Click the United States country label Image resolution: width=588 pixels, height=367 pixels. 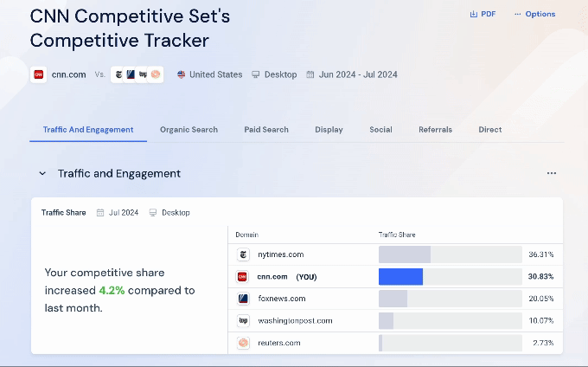[x=215, y=74]
